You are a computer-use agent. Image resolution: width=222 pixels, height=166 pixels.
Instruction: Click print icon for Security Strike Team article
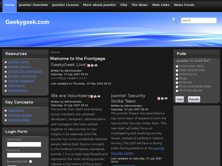(162, 98)
